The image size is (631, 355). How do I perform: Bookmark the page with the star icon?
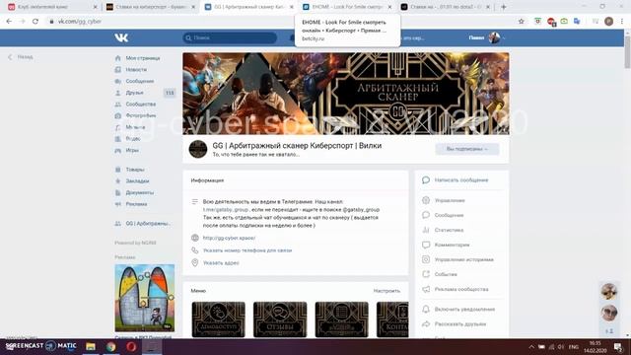click(x=522, y=22)
